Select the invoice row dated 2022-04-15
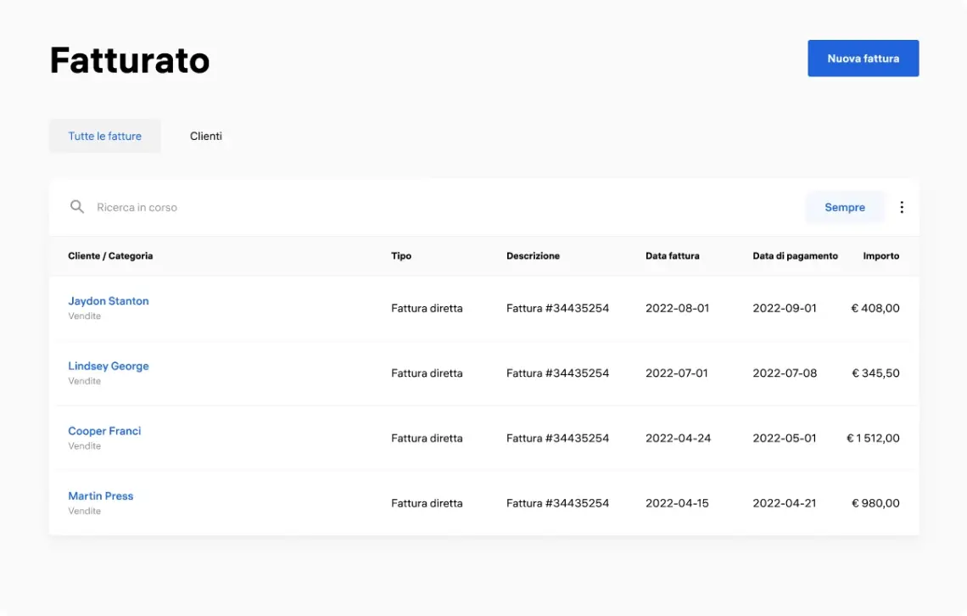The width and height of the screenshot is (967, 616). coord(483,502)
